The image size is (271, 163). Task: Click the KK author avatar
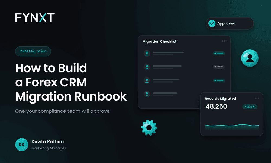(22, 145)
